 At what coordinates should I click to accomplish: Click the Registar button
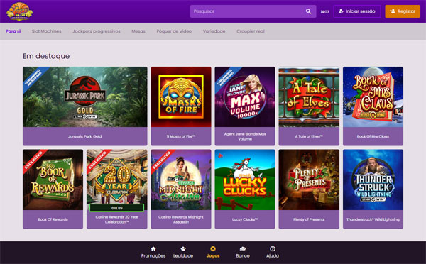[403, 11]
